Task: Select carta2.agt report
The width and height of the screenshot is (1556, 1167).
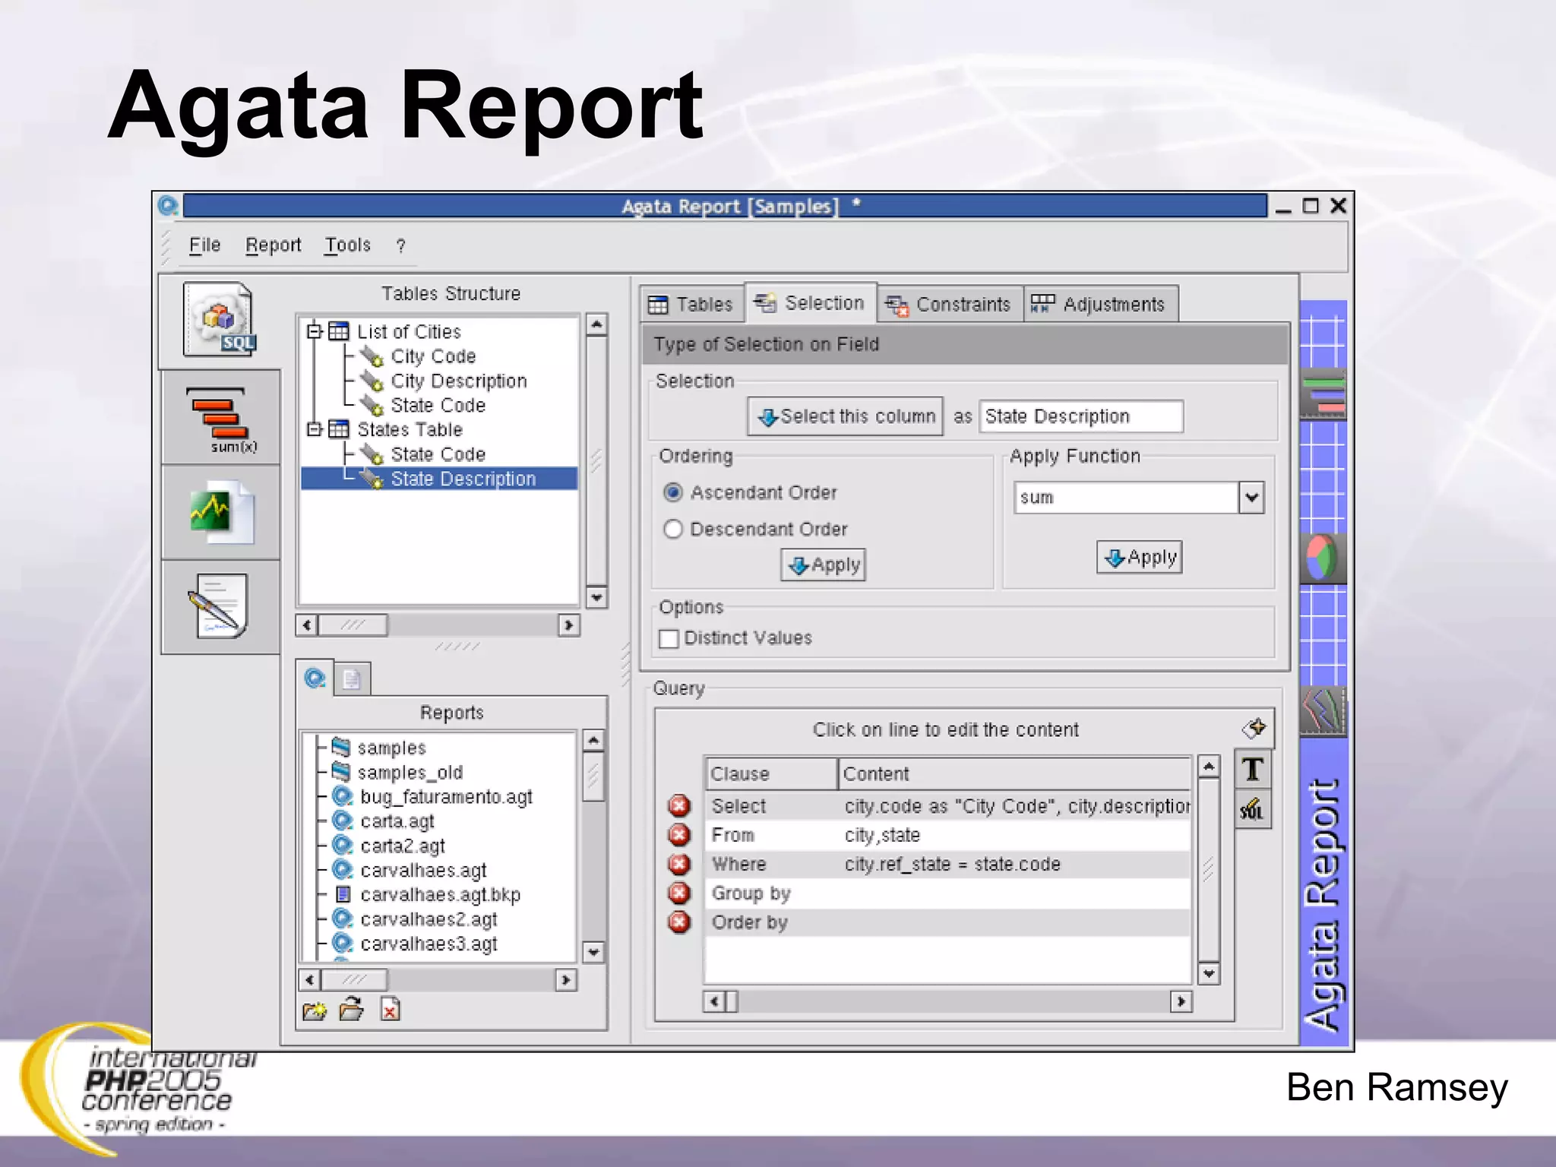Action: [x=403, y=846]
